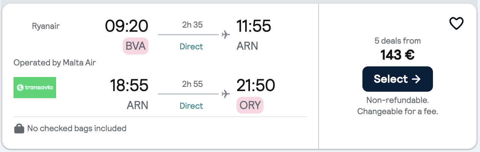Click the return flight airplane icon
The image size is (480, 152).
pyautogui.click(x=226, y=94)
